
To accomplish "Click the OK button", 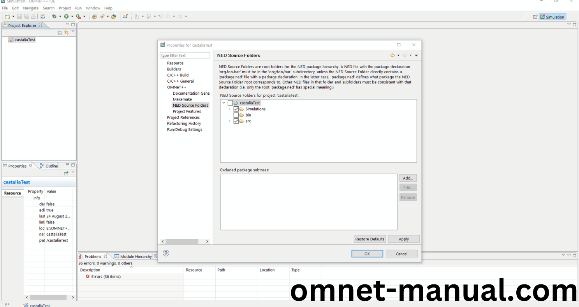I will coord(367,254).
